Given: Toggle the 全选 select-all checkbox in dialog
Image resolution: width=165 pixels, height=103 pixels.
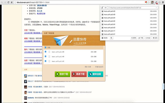Looking at the screenshot, I should 45,47.
